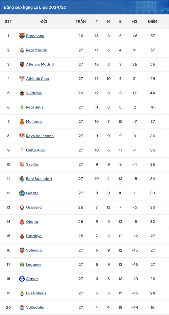Screen dimensions: 169x315
Task: Click the La Liga 2024/25 table title
Action: click(35, 7)
